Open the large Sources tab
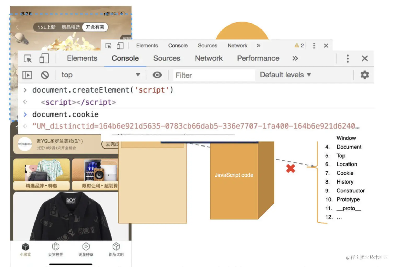The width and height of the screenshot is (395, 267). pos(167,58)
